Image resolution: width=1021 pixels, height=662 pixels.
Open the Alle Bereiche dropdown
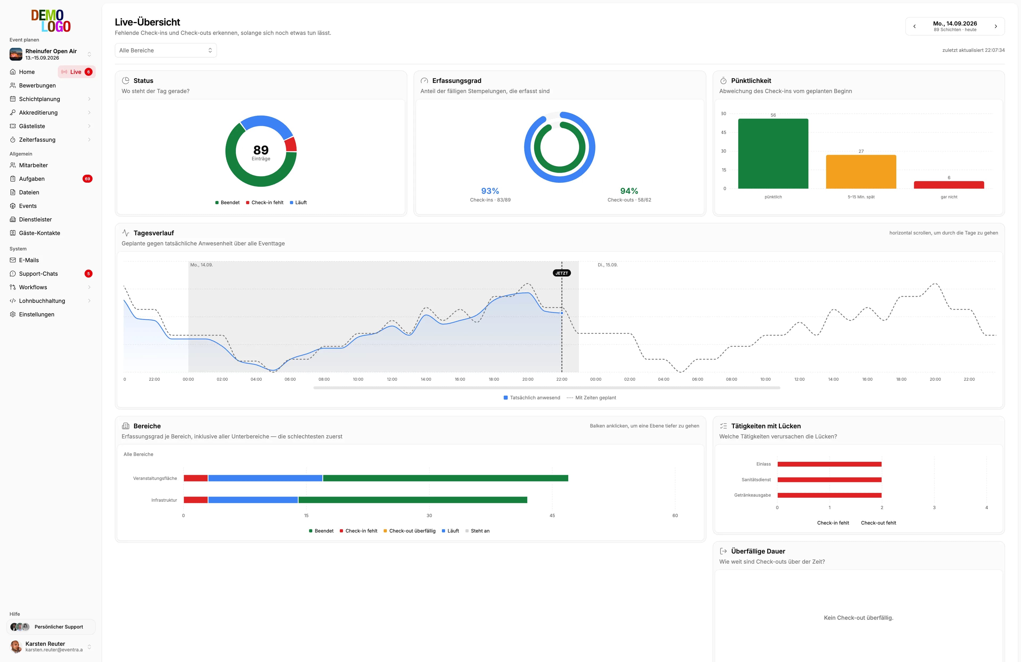click(166, 50)
